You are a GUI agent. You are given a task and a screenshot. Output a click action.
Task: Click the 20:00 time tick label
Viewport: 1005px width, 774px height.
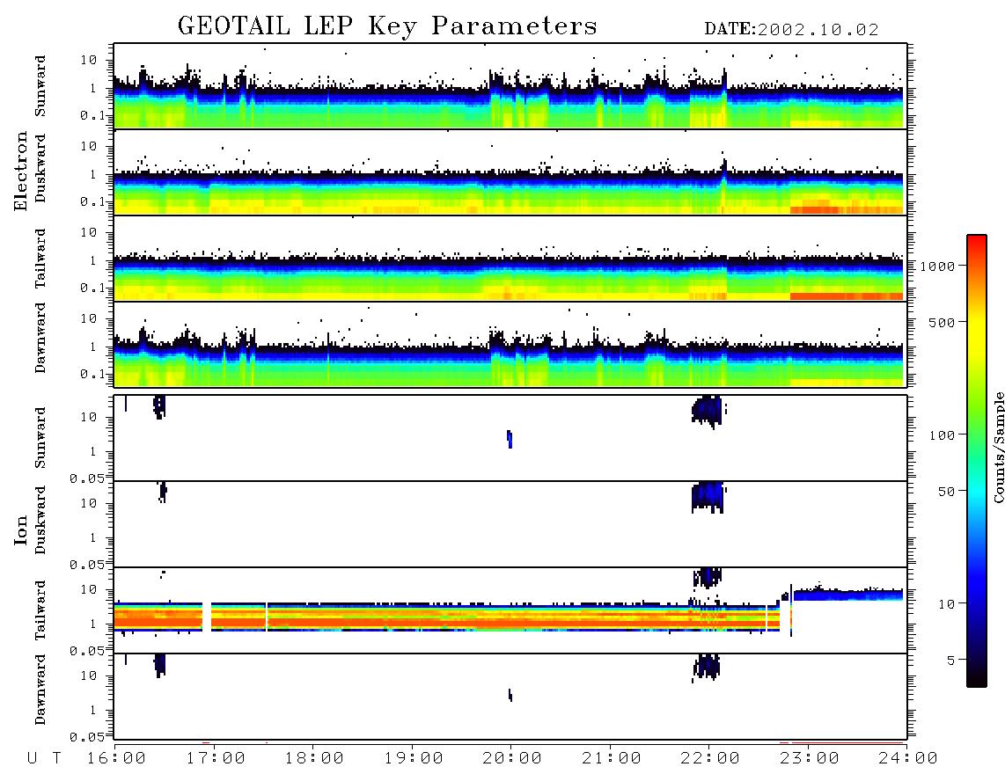[512, 759]
